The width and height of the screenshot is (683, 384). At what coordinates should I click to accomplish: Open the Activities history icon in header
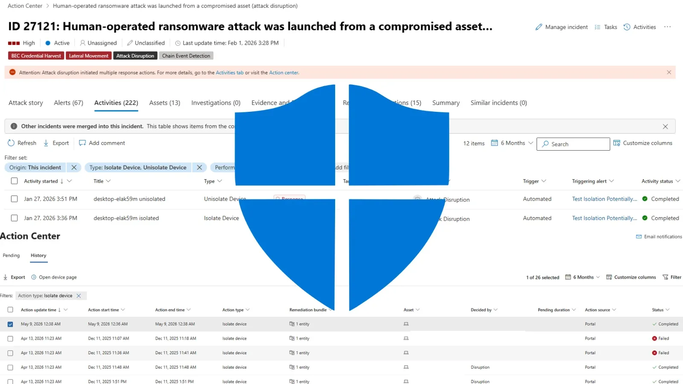coord(627,27)
